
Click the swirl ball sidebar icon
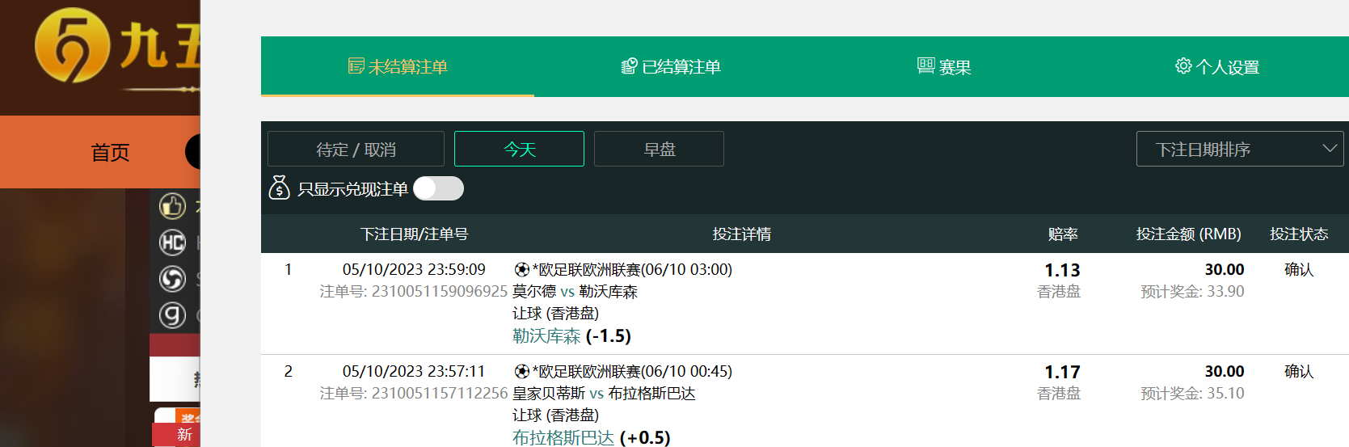pyautogui.click(x=172, y=279)
